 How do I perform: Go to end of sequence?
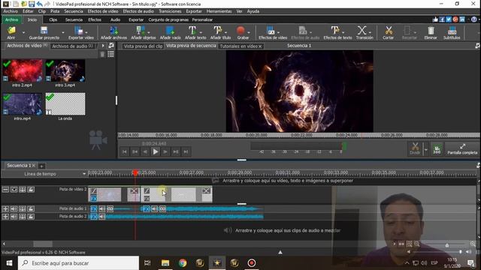pos(186,151)
